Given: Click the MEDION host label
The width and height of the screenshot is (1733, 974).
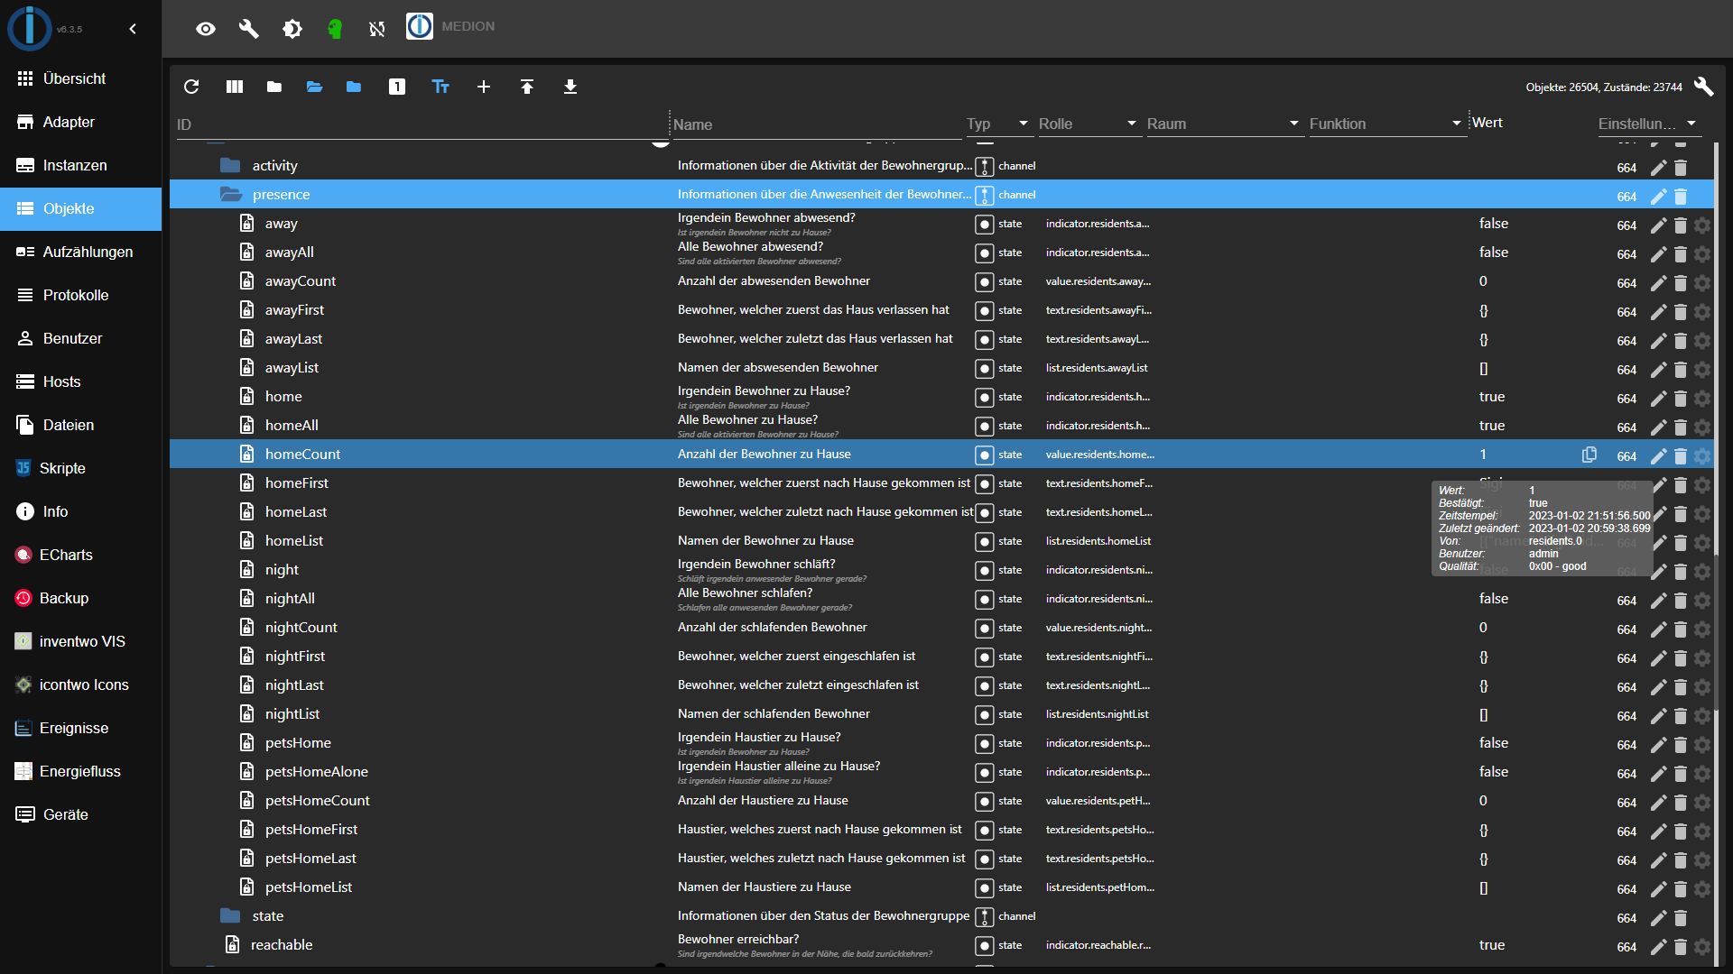Looking at the screenshot, I should click(x=468, y=26).
